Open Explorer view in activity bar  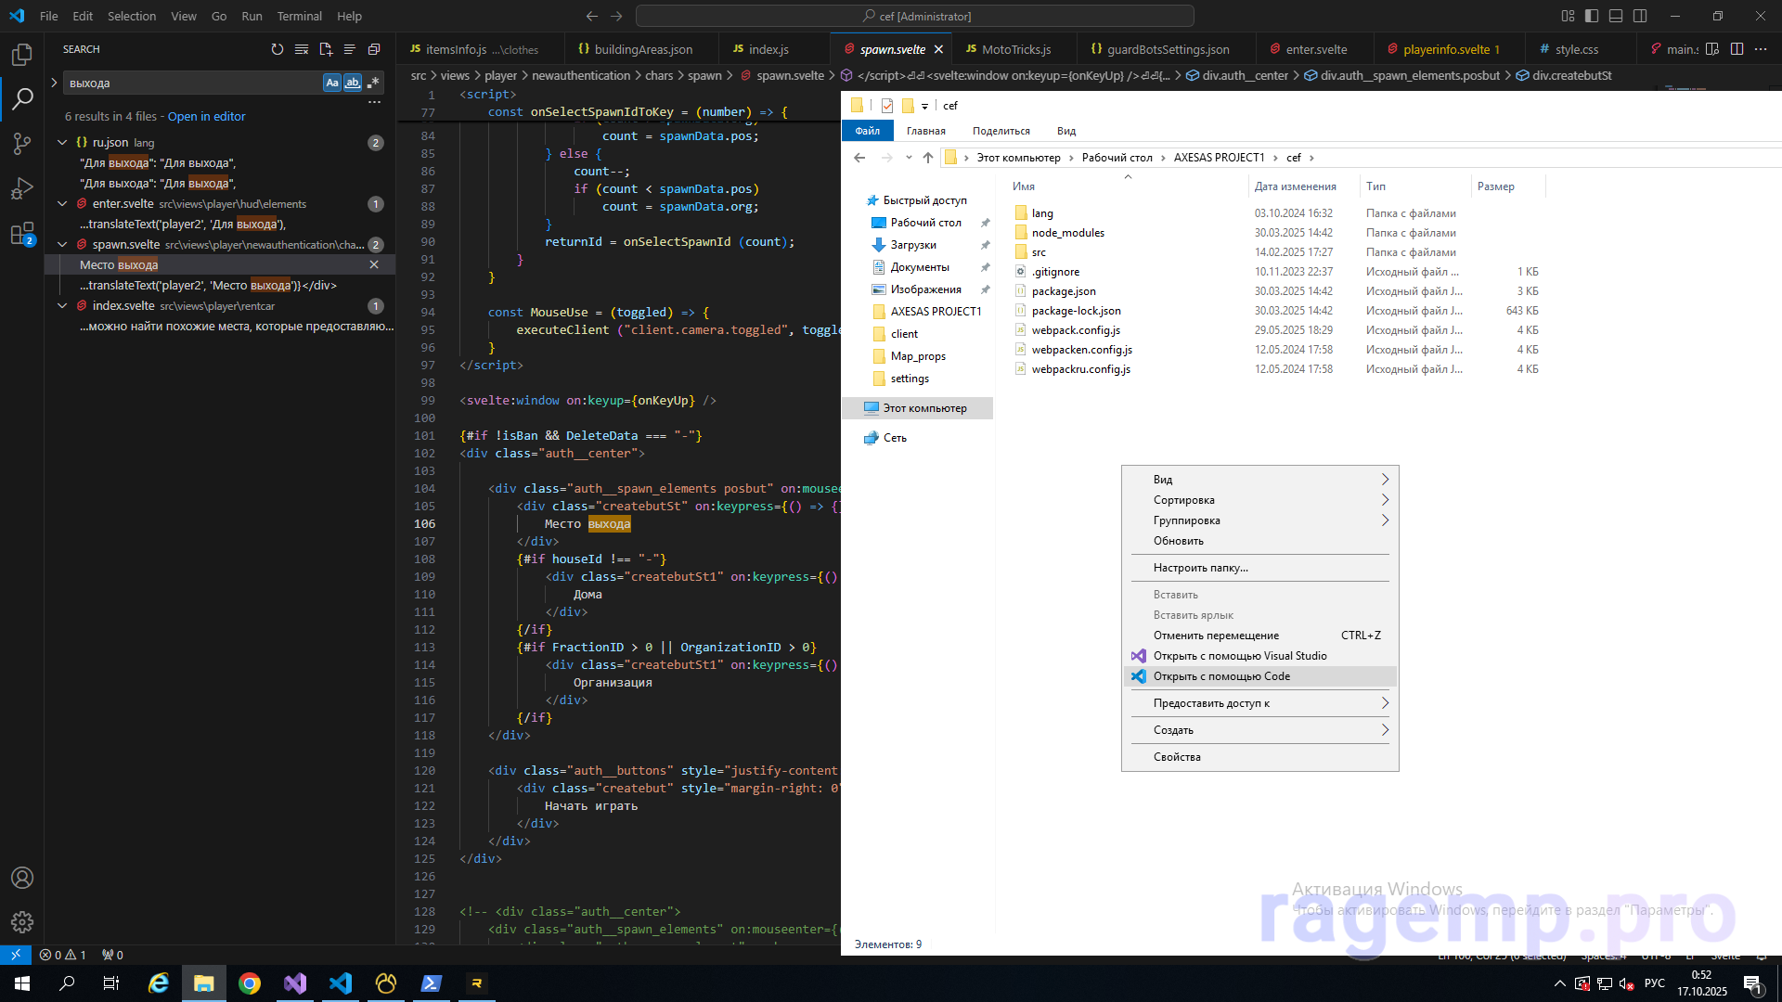coord(22,55)
